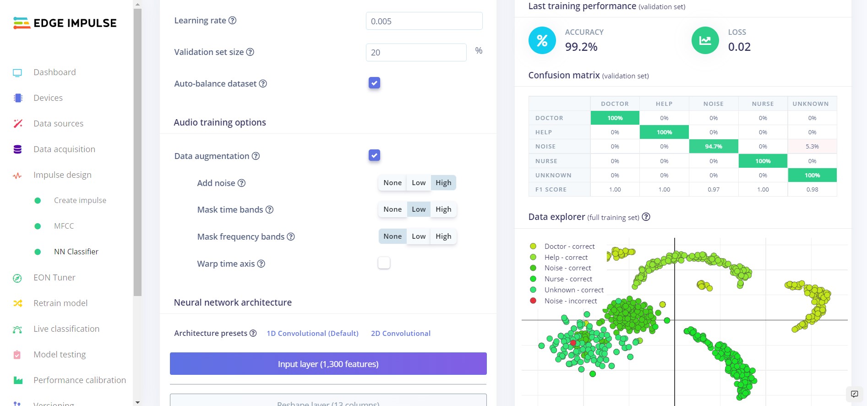The image size is (867, 406).
Task: Open the feedback chat icon
Action: 854,394
